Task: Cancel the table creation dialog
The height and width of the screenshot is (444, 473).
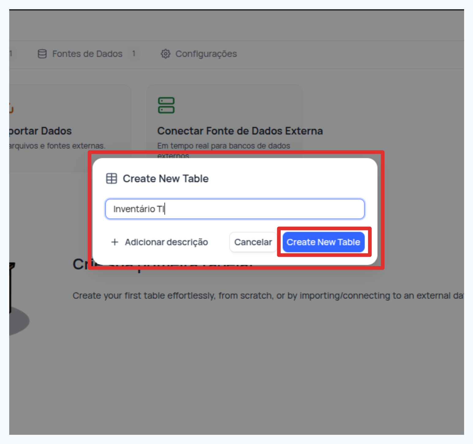Action: point(253,242)
